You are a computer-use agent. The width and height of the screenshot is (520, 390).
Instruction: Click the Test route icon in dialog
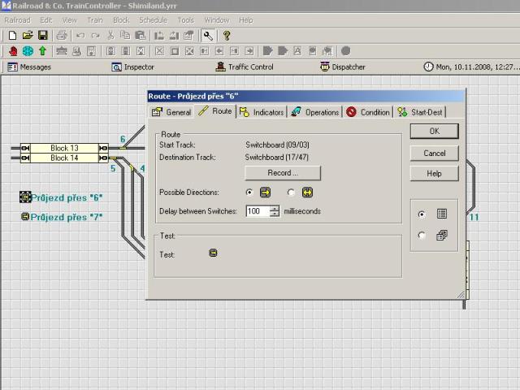[x=213, y=253]
